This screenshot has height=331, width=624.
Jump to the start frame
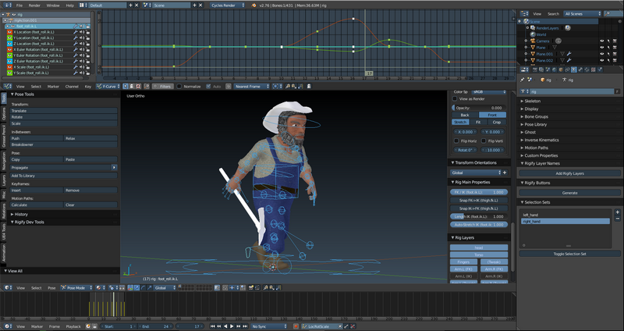click(x=212, y=326)
